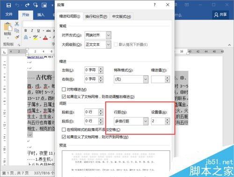Click the Save icon in quick access toolbar
234x177 pixels.
(x=8, y=5)
